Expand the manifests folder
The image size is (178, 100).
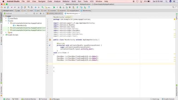click(x=6, y=18)
